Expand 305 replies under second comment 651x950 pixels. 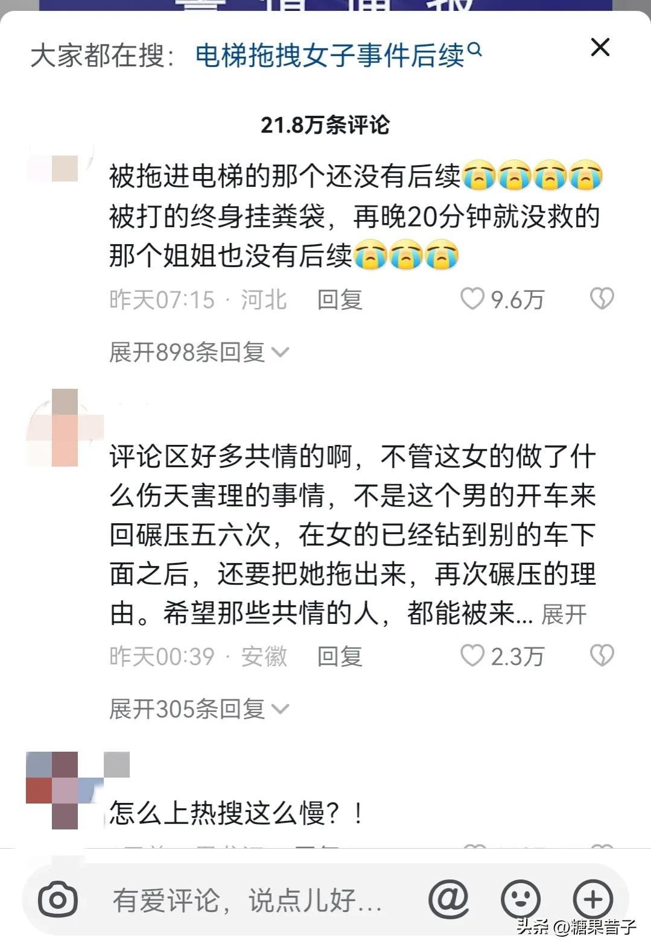coord(198,709)
